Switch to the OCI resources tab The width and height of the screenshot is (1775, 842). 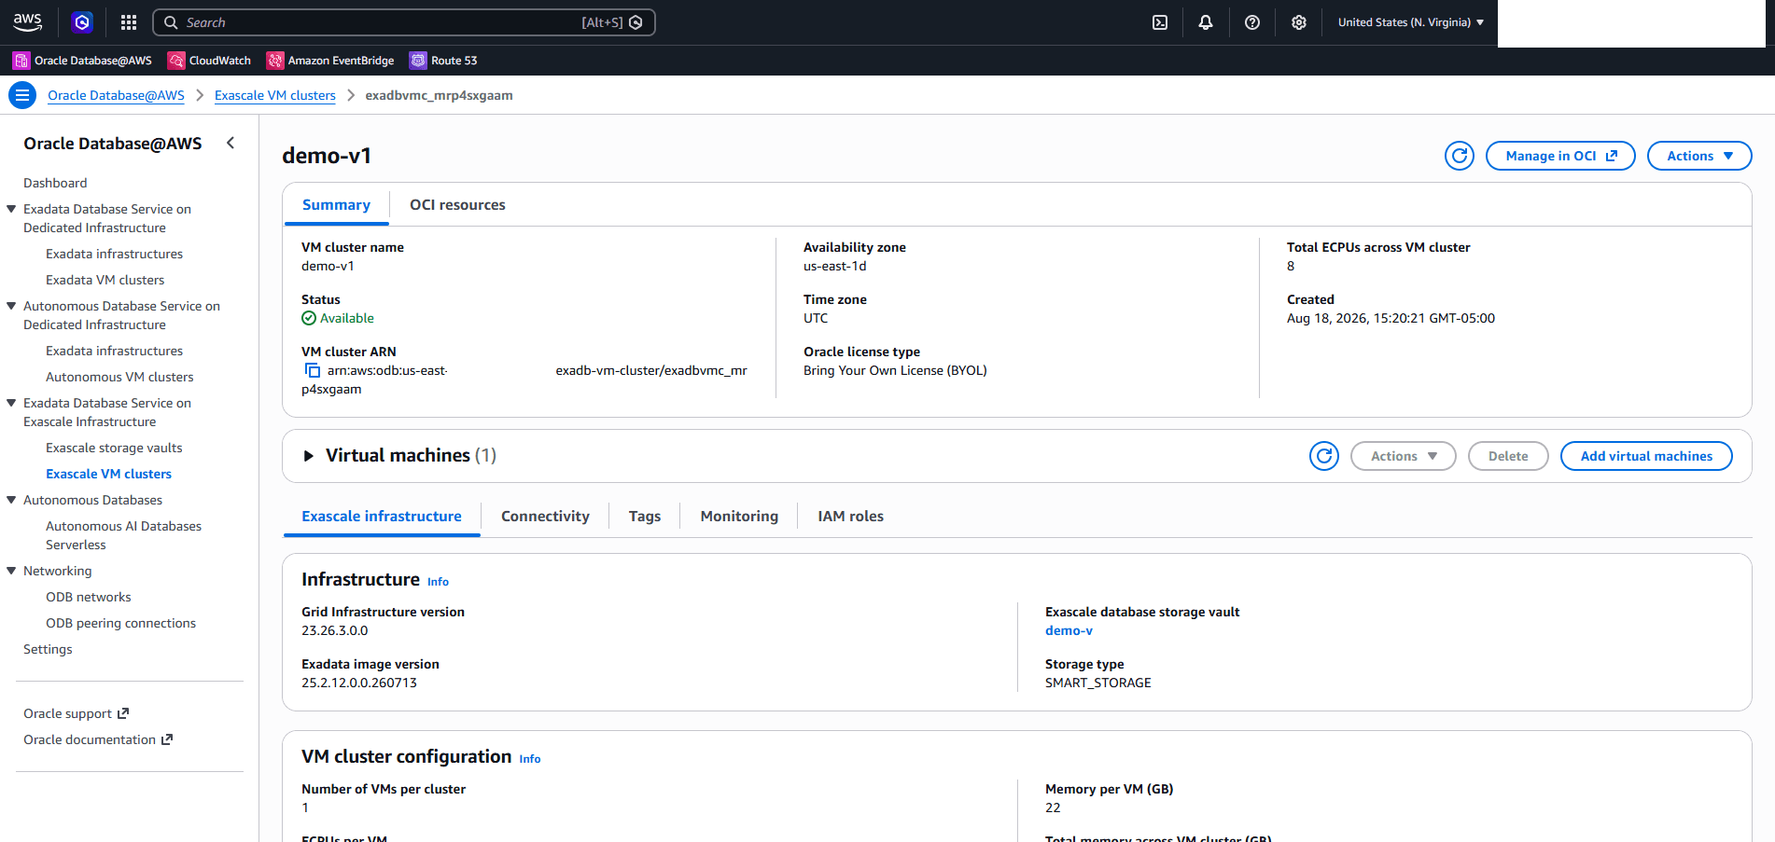tap(457, 205)
